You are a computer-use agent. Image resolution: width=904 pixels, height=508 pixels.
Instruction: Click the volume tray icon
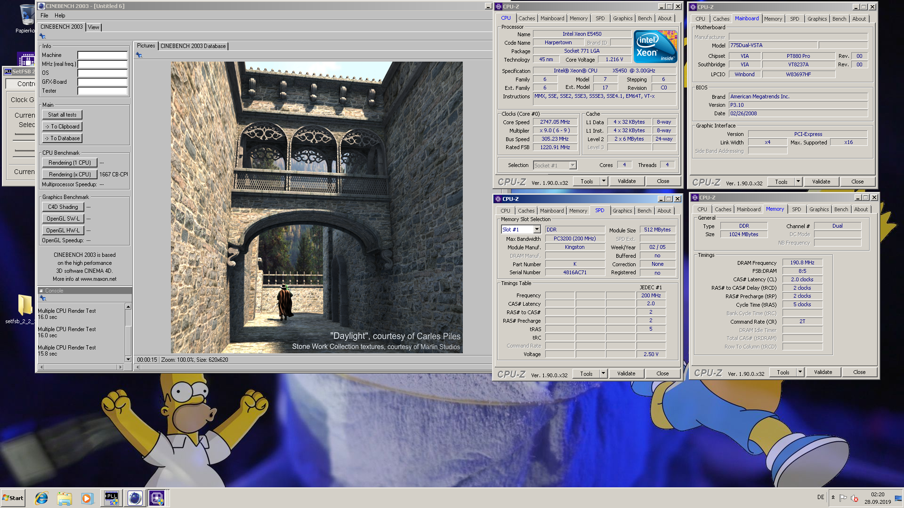coord(855,498)
